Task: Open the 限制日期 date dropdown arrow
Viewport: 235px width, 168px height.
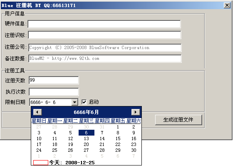Action: point(74,102)
